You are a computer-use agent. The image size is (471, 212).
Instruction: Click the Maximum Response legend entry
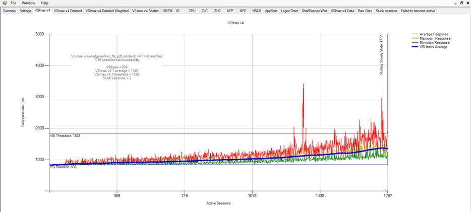click(431, 38)
